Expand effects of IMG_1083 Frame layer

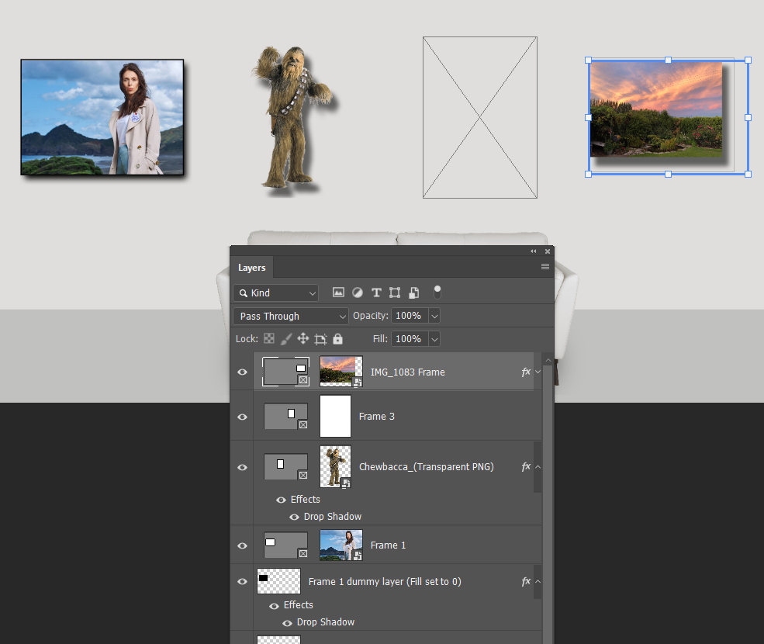click(x=538, y=372)
